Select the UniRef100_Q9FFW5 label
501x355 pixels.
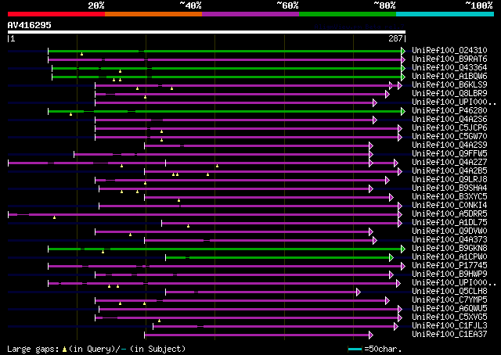[449, 154]
